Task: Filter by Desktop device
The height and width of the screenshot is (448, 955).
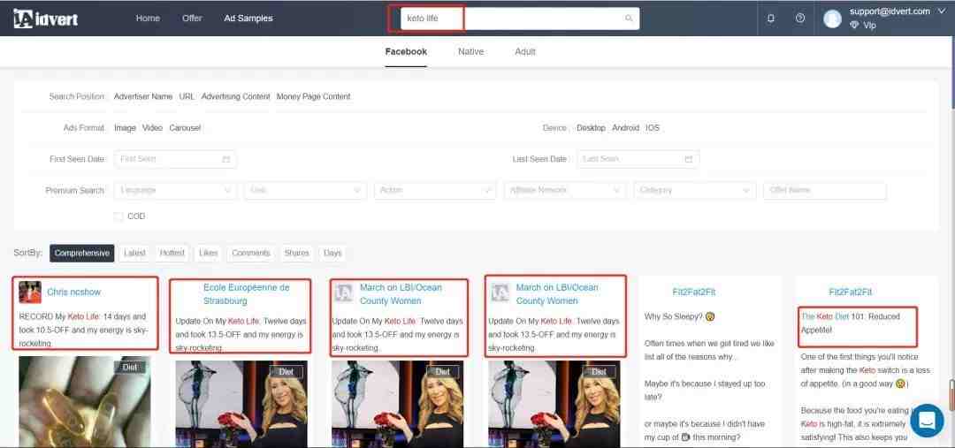Action: pyautogui.click(x=591, y=128)
